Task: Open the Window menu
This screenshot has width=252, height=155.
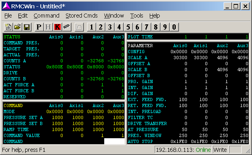Action: tap(114, 16)
